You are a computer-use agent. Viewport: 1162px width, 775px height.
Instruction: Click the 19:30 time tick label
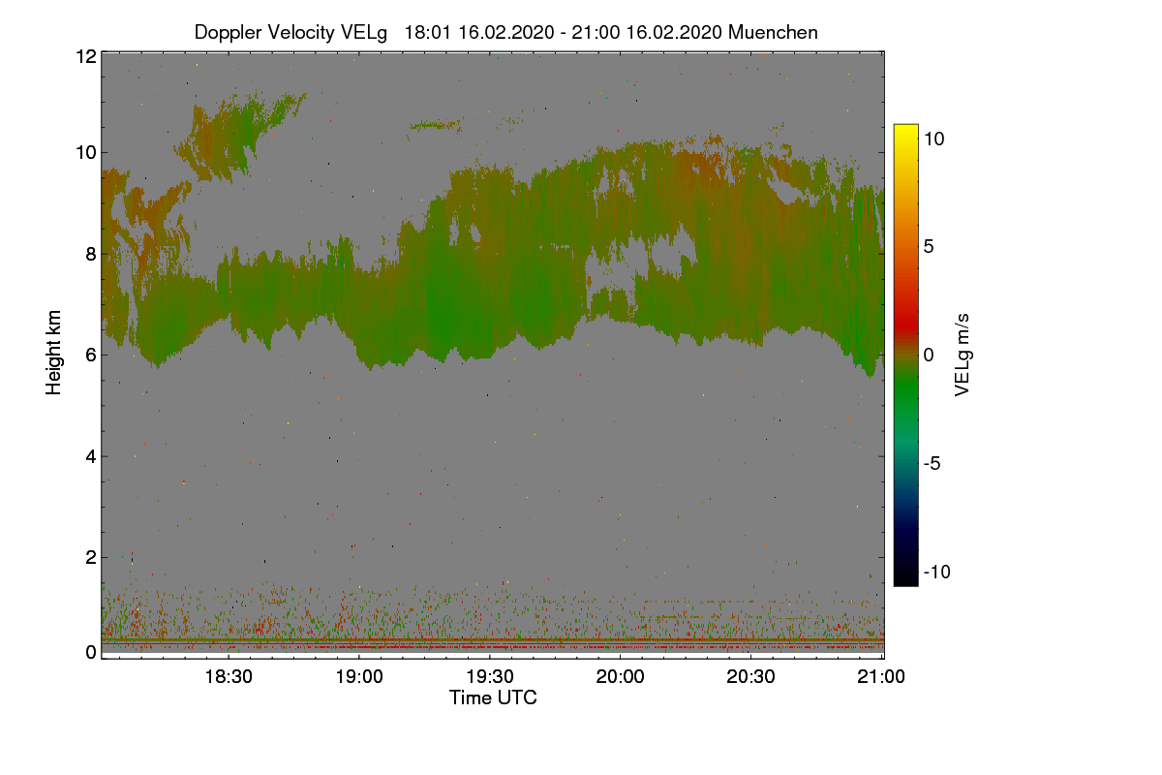(x=489, y=677)
